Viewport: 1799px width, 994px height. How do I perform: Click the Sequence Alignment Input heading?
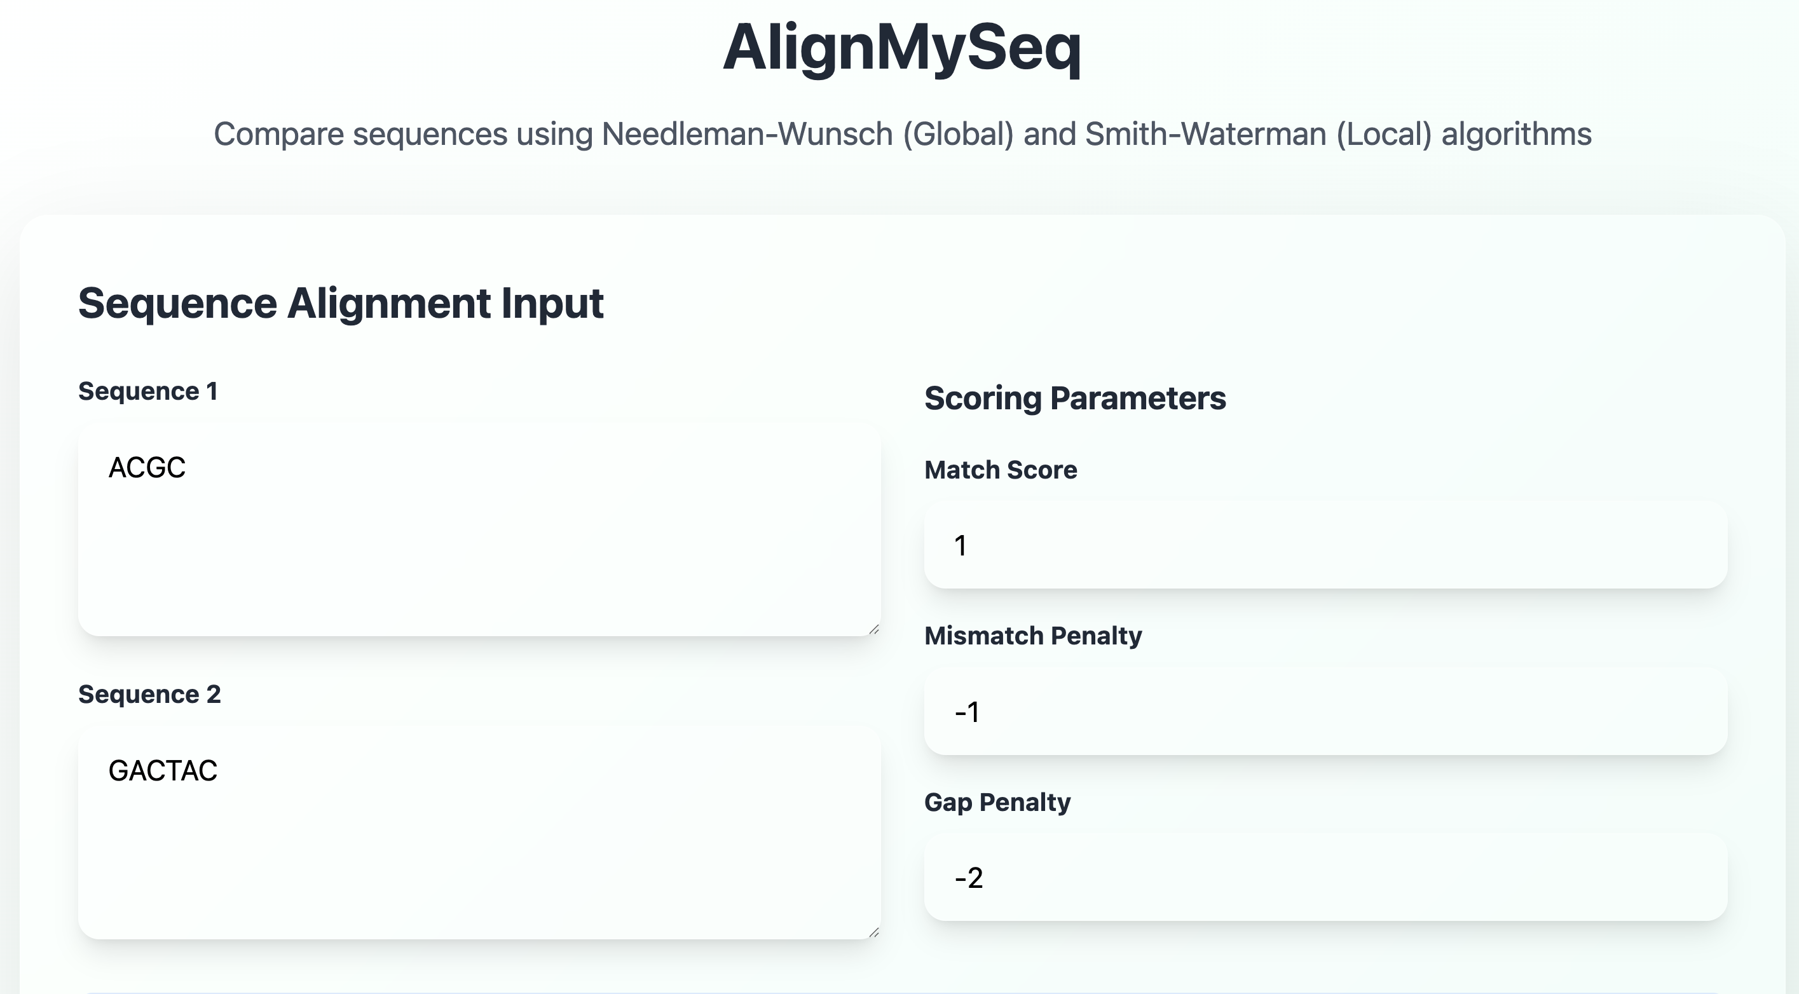tap(341, 303)
